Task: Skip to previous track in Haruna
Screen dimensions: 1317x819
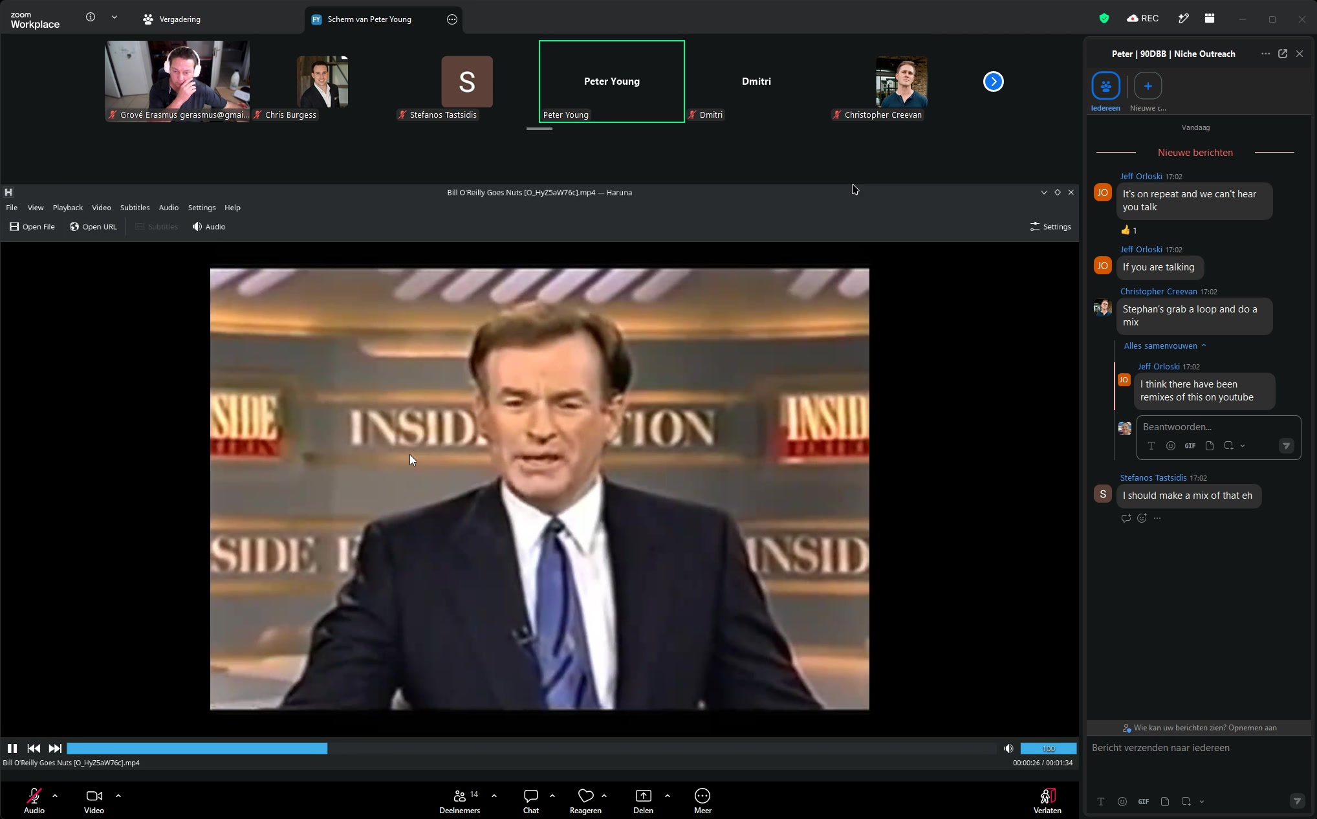Action: click(x=34, y=748)
